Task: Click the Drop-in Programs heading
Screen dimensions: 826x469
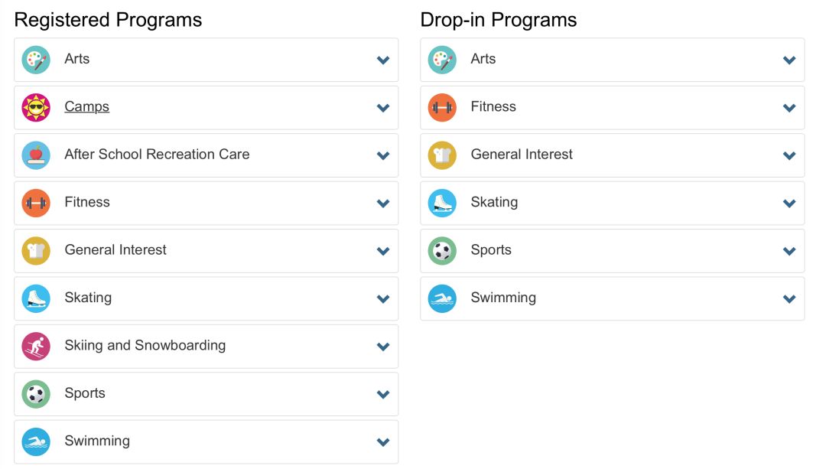Action: pyautogui.click(x=499, y=20)
